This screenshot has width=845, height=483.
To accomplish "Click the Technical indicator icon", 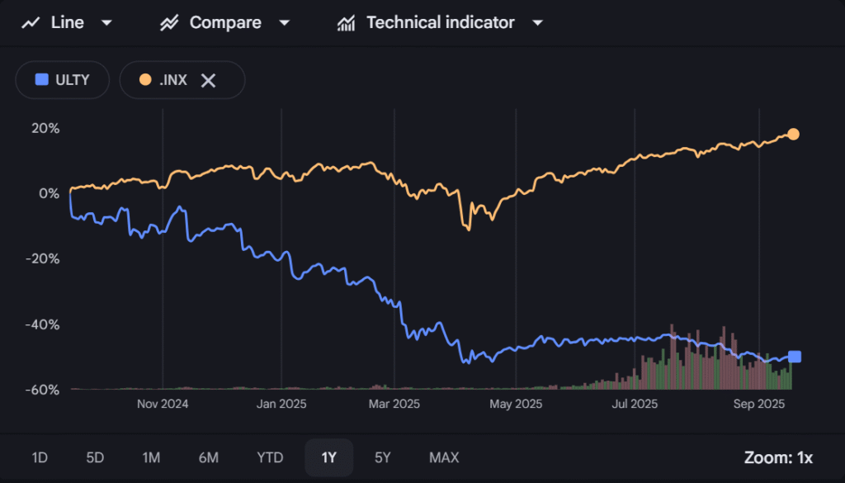I will (x=346, y=23).
